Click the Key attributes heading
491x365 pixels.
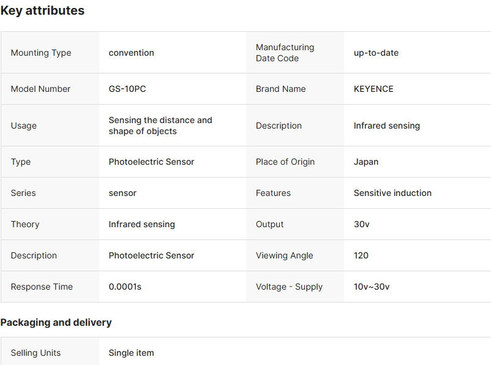tap(42, 10)
